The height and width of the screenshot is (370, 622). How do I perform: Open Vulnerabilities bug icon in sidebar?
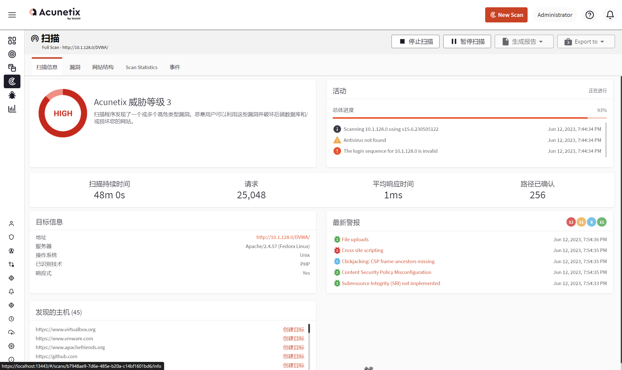point(12,95)
